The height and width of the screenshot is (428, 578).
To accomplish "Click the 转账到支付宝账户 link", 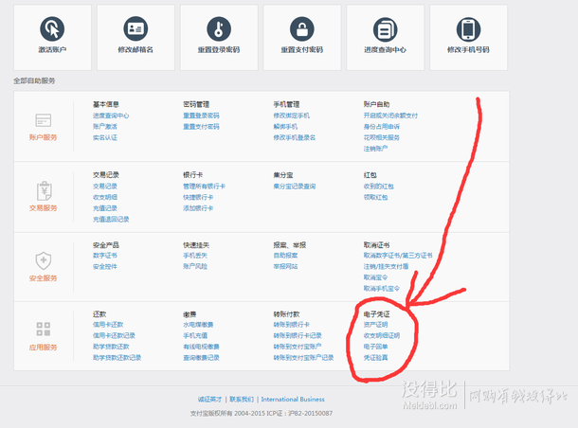I will (298, 347).
